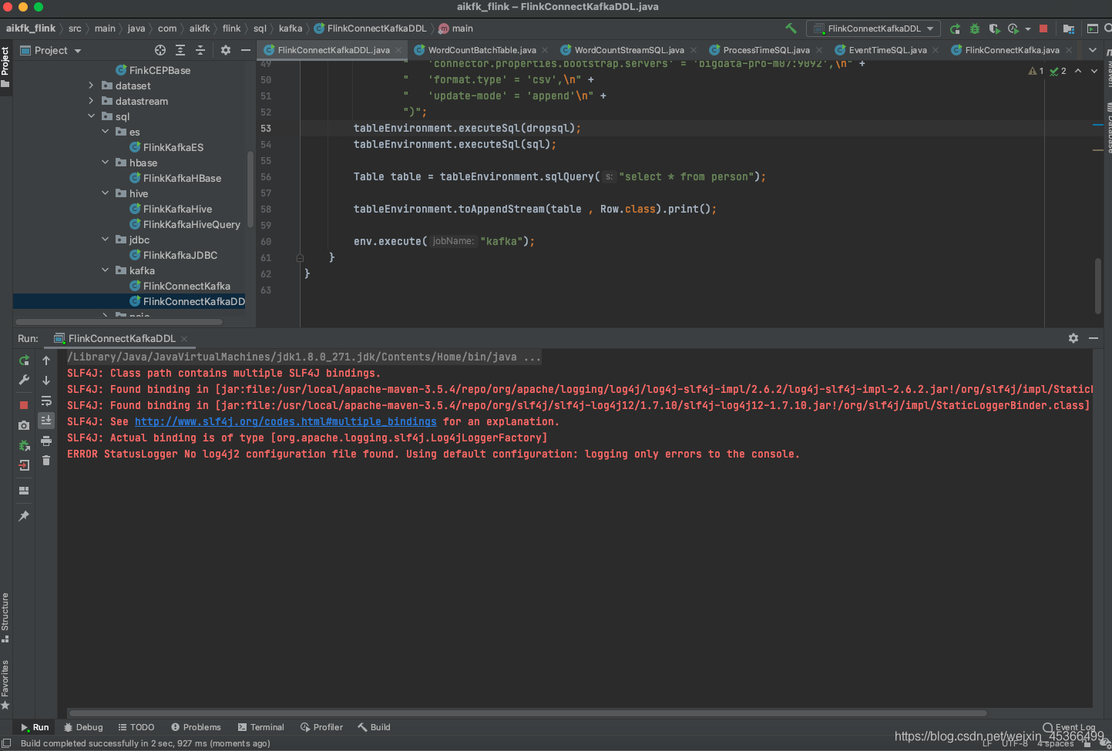Clear the console output using trash icon
This screenshot has height=751, width=1112.
click(x=46, y=460)
